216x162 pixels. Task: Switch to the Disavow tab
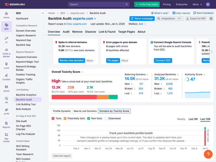[90, 32]
